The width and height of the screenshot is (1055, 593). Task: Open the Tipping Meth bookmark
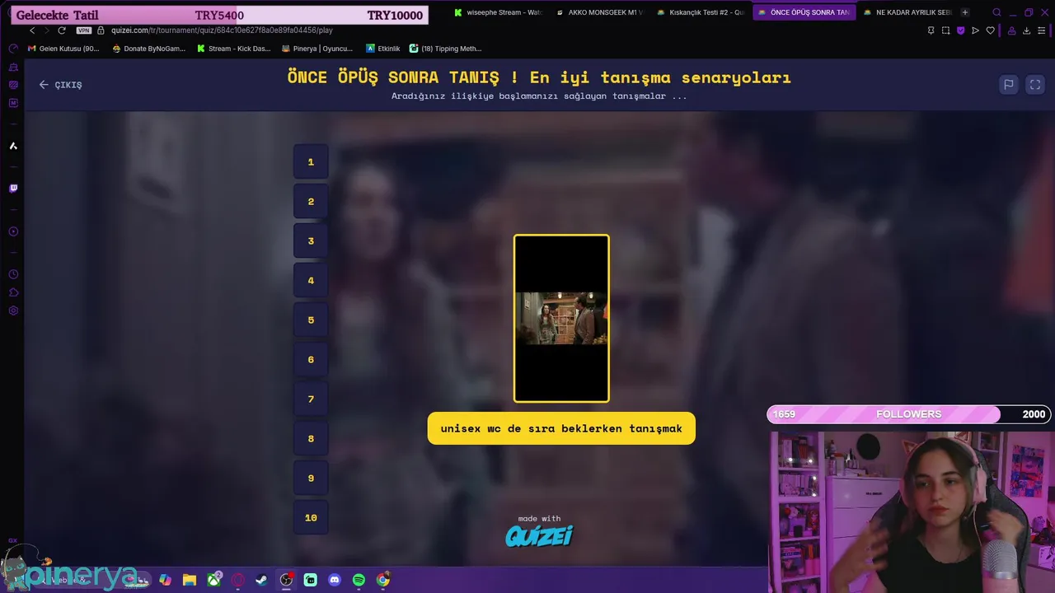pos(446,49)
